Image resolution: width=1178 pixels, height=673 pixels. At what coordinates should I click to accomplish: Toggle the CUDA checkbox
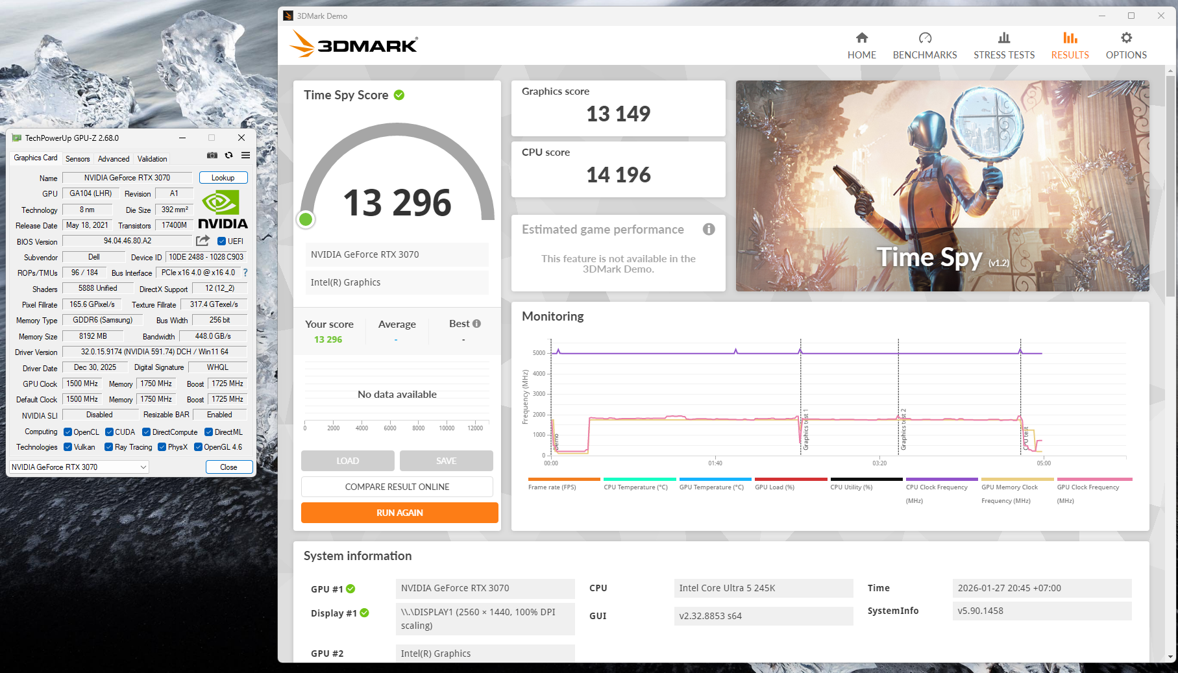click(110, 432)
